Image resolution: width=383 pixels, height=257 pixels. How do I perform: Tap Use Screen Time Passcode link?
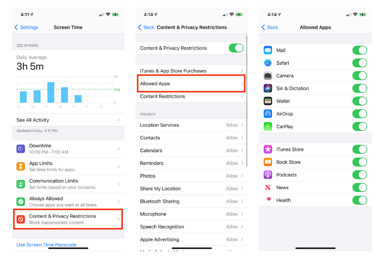click(46, 244)
